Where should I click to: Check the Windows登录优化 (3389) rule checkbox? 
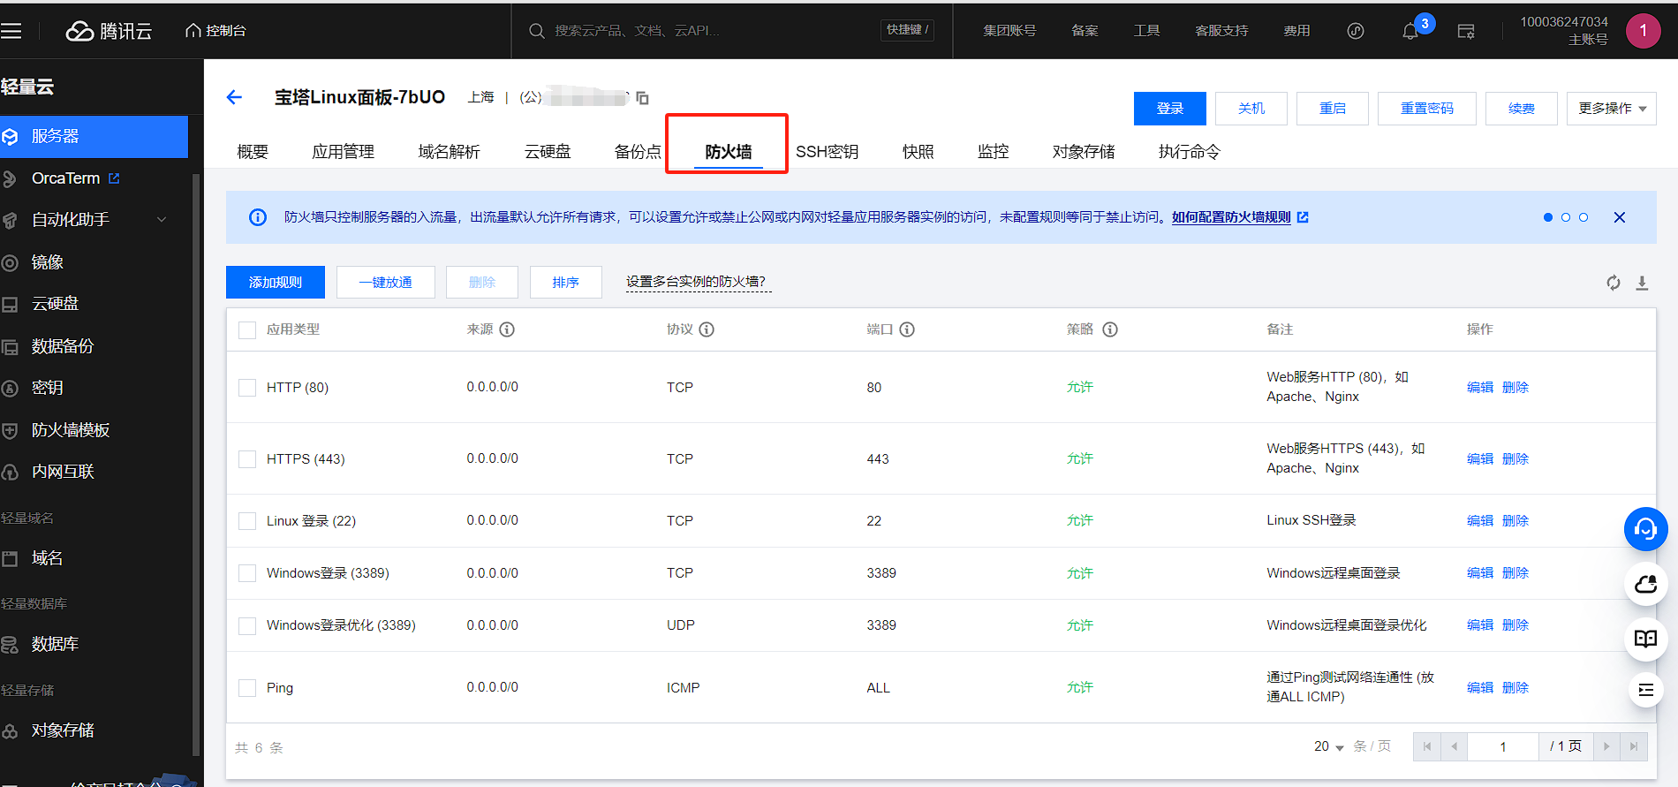[247, 625]
